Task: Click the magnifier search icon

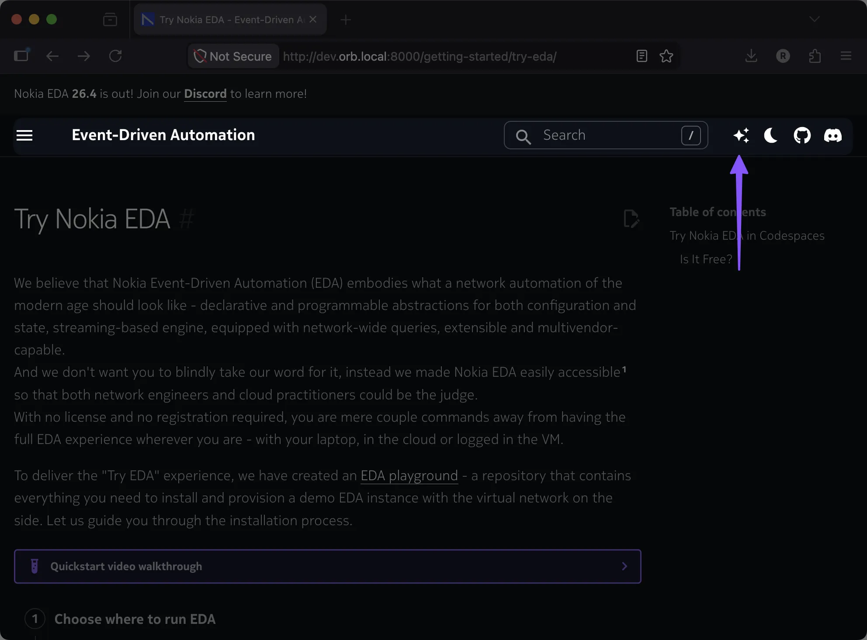Action: (x=523, y=137)
